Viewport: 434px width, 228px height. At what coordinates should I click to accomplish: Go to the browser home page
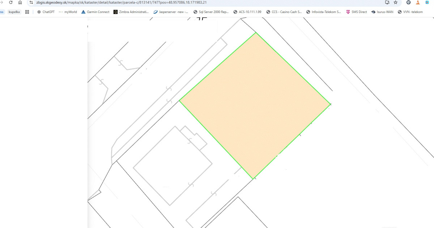pyautogui.click(x=20, y=2)
